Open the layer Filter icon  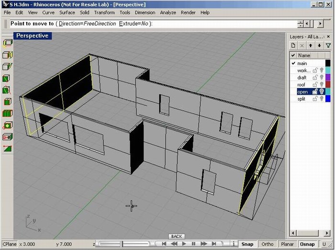click(328, 45)
